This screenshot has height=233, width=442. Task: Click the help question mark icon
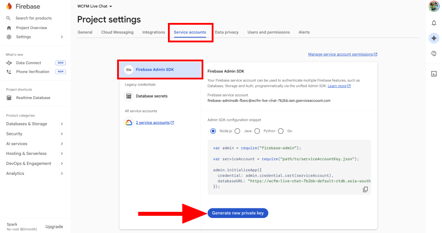(x=434, y=53)
